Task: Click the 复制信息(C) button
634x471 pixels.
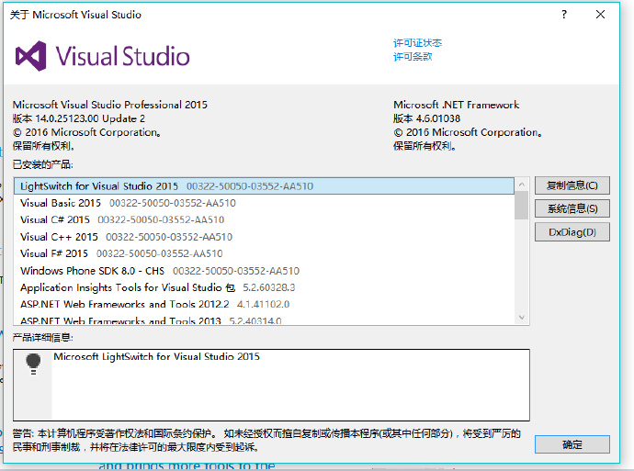Action: tap(572, 185)
